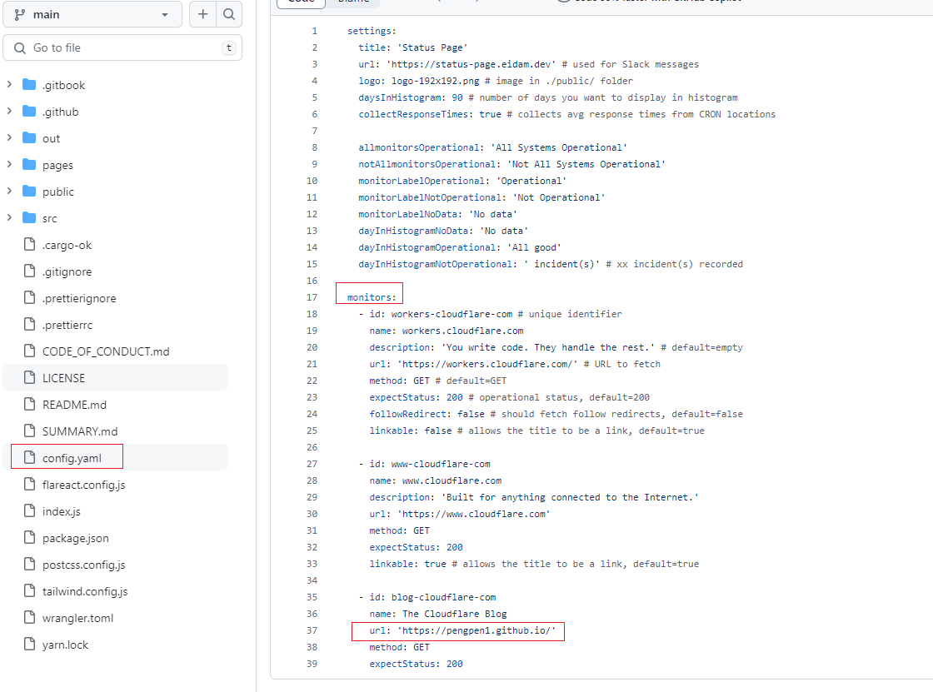933x692 pixels.
Task: Click the README.md file icon
Action: coord(30,405)
